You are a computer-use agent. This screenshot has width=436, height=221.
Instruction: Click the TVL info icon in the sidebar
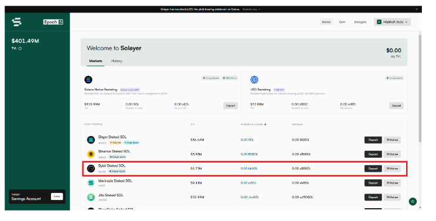point(20,49)
